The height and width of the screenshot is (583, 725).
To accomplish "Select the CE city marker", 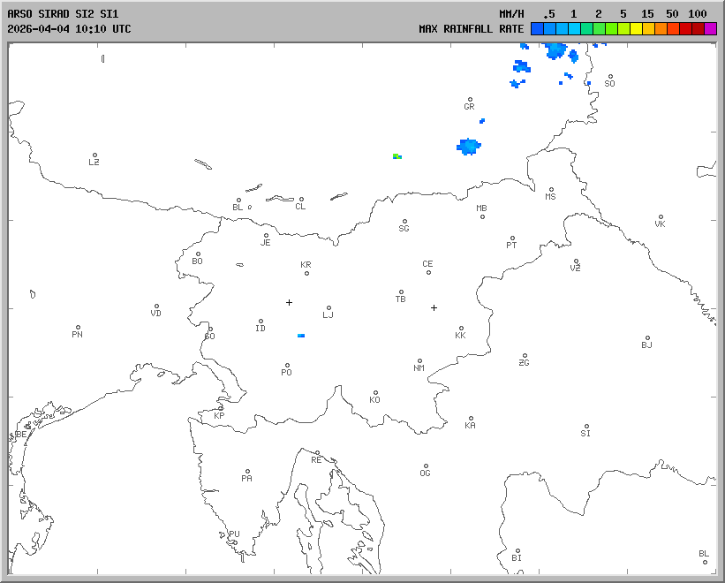I will tap(428, 272).
